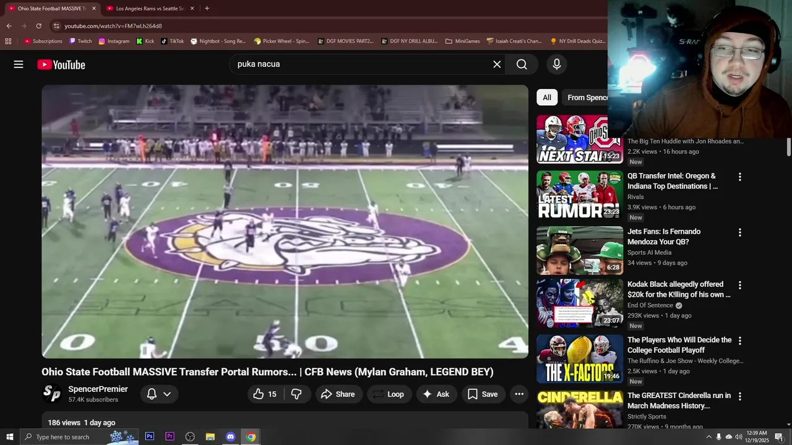The image size is (792, 445).
Task: Open QB Transfer Intel video title
Action: pos(673,181)
